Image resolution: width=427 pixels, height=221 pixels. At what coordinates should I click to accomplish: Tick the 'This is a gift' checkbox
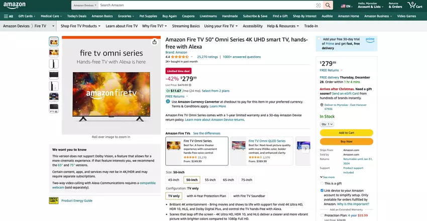coord(322,183)
